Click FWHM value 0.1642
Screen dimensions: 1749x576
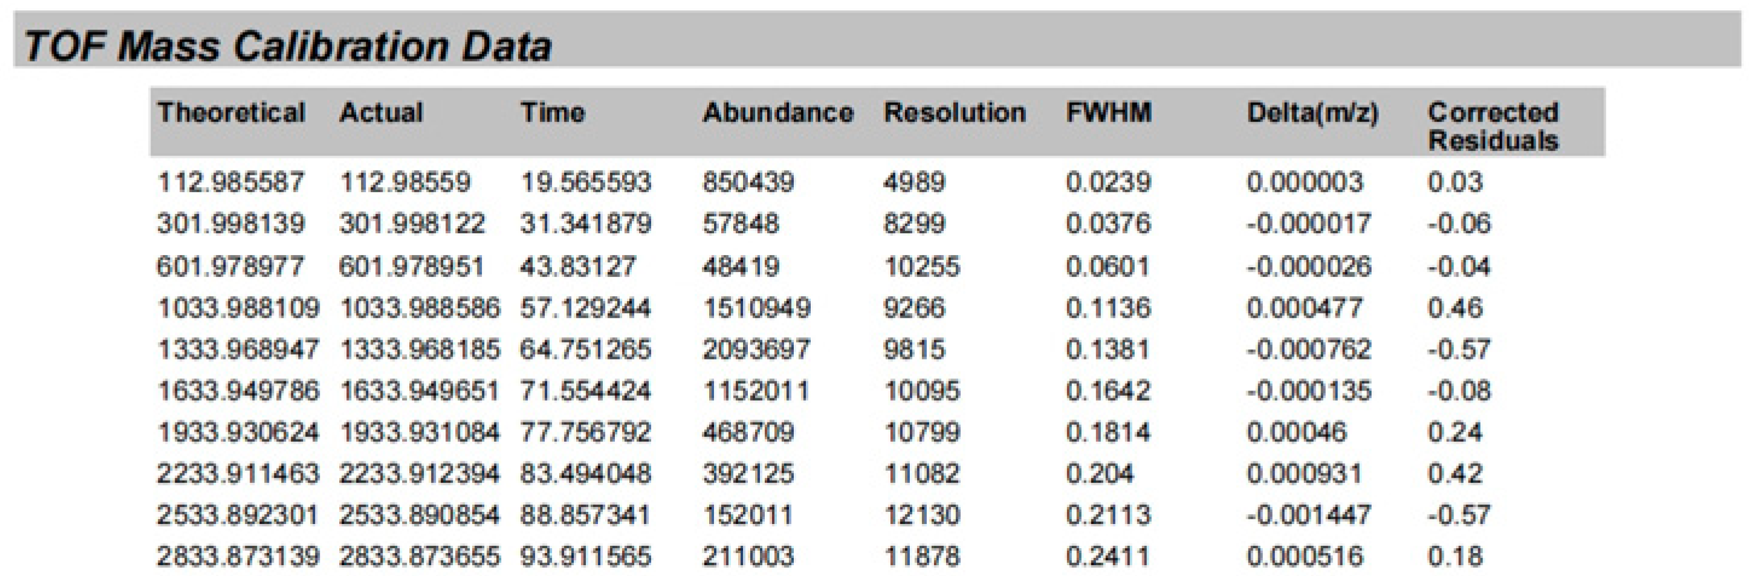coord(1108,391)
